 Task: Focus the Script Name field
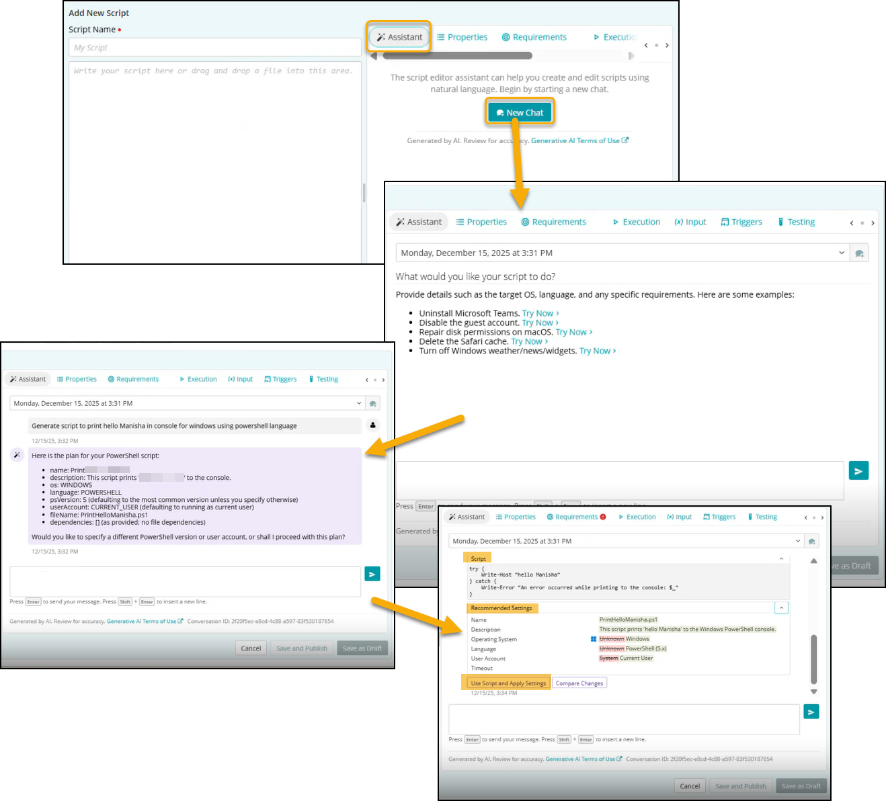pos(214,48)
